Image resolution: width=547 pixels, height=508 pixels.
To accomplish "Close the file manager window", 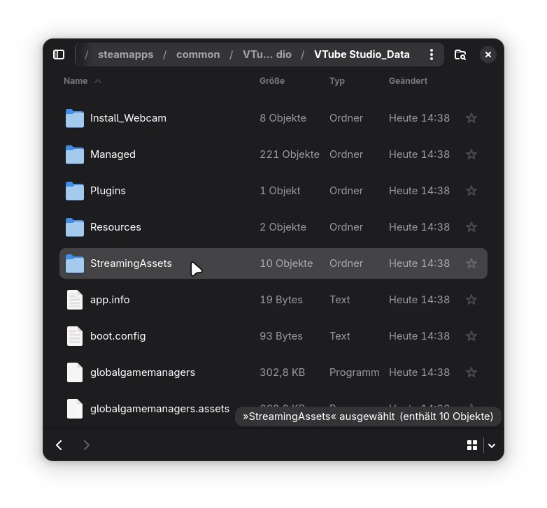I will [x=488, y=55].
